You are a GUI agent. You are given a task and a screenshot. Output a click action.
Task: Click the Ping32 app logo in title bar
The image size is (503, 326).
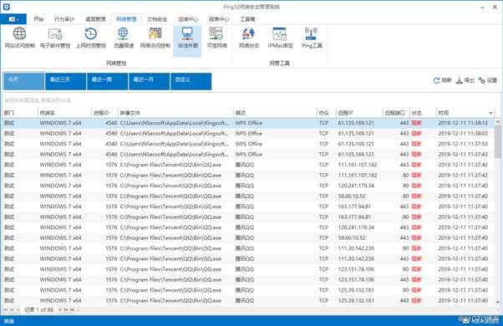click(x=6, y=6)
